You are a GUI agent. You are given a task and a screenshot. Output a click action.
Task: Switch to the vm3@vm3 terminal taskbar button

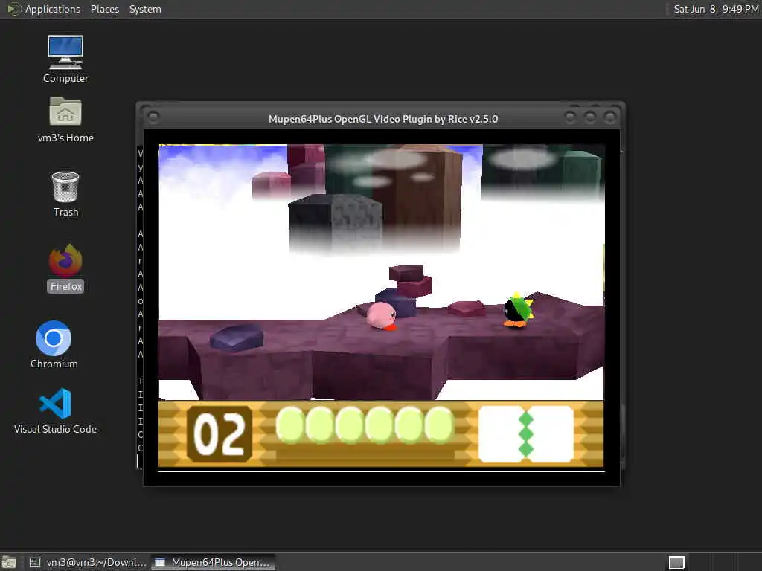88,562
